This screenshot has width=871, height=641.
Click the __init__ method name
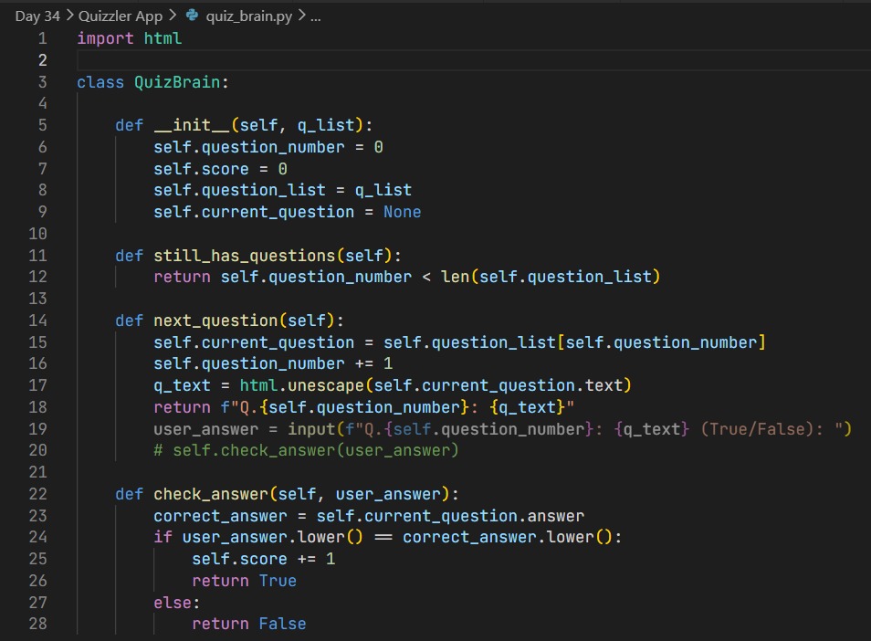coord(192,124)
